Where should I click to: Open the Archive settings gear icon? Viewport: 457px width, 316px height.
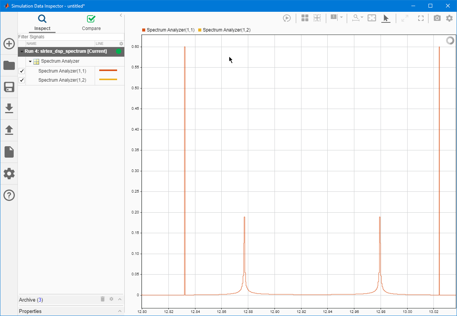[111, 299]
